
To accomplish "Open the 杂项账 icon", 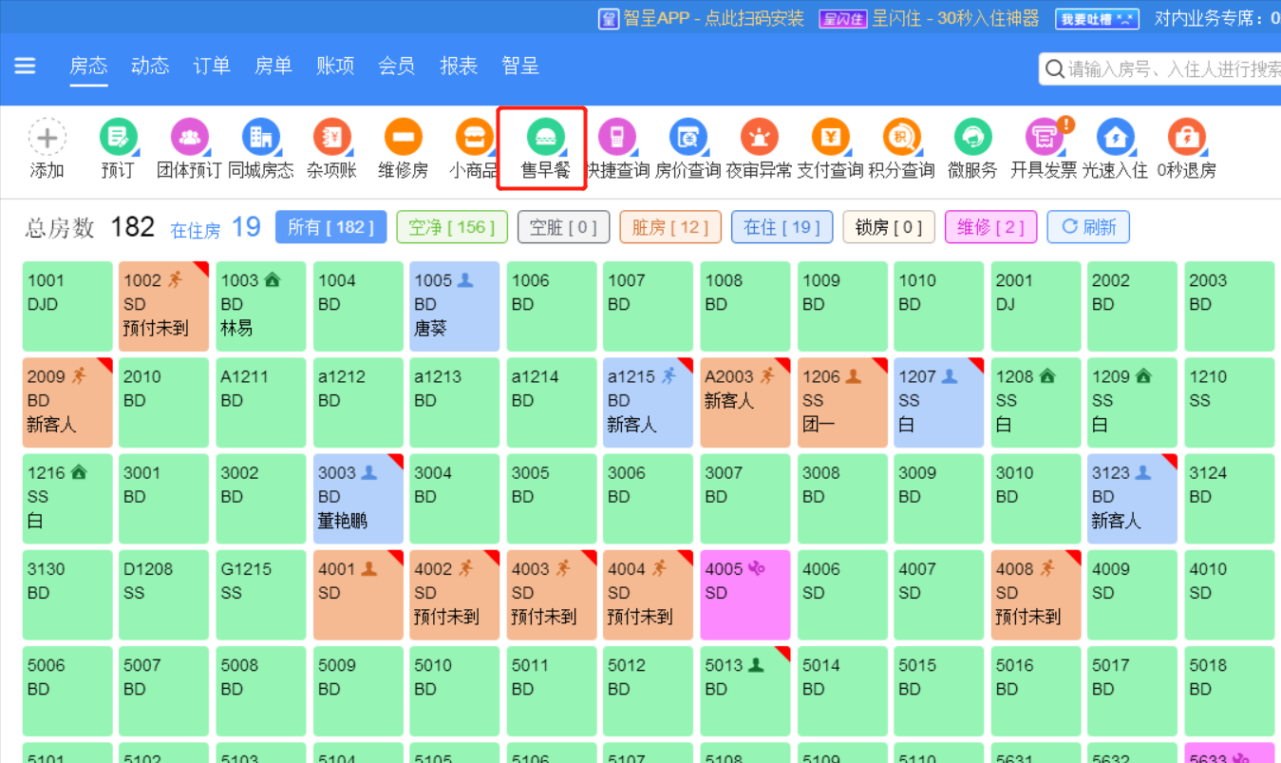I will (331, 138).
